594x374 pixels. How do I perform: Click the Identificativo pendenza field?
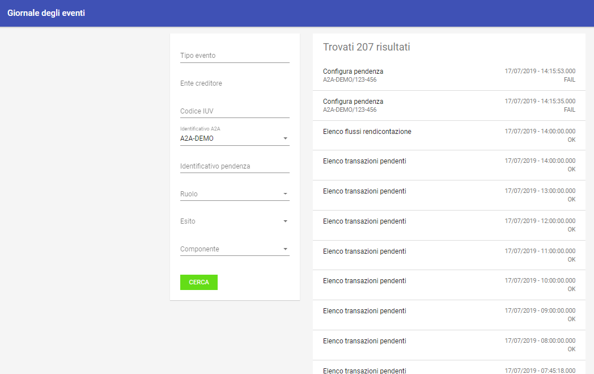point(235,166)
